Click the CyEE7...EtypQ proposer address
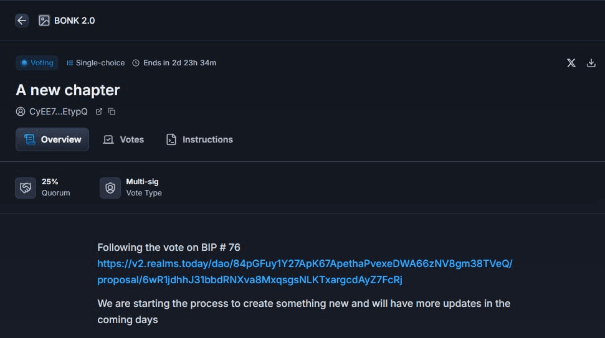 (x=59, y=111)
